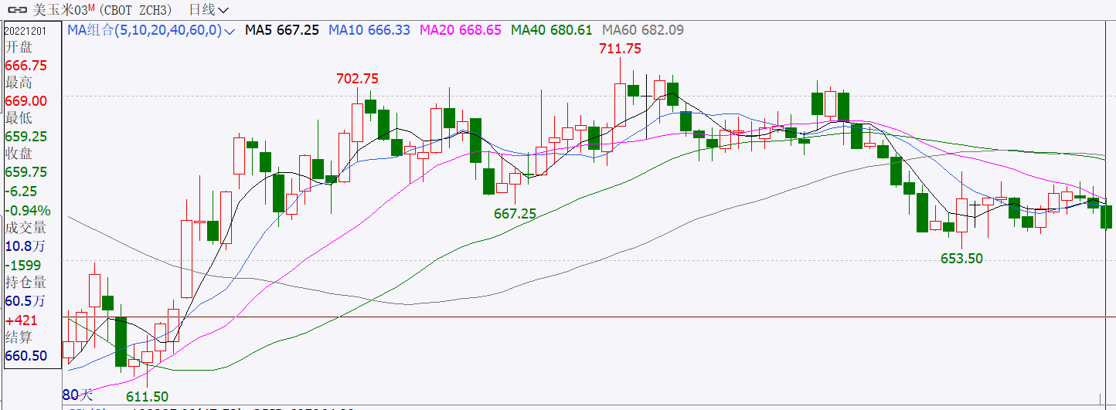Click the date 20221201 in info panel
Image resolution: width=1116 pixels, height=410 pixels.
(26, 30)
